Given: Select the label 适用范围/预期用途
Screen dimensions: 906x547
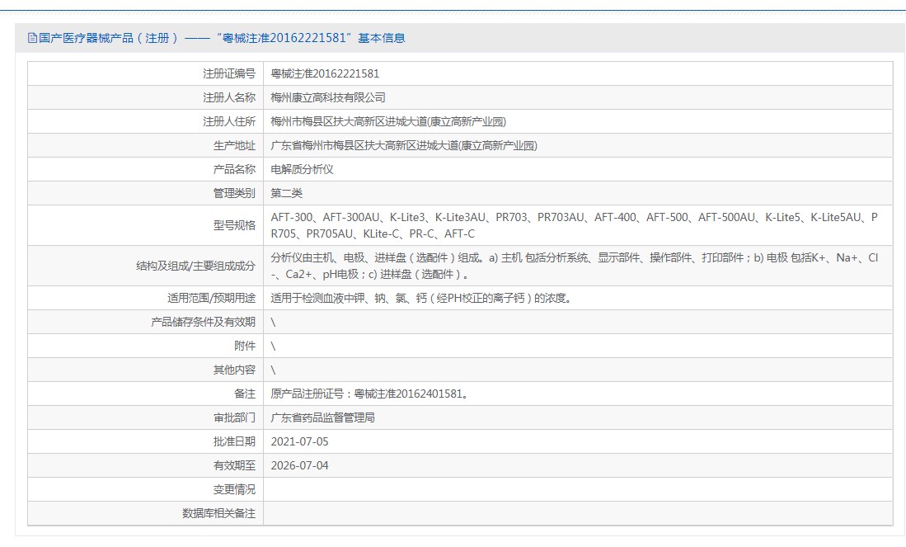Looking at the screenshot, I should tap(211, 299).
